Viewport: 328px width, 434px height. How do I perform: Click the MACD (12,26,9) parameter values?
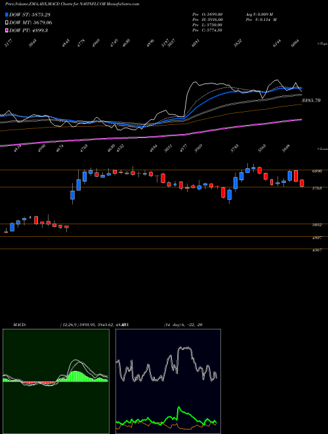[92, 325]
